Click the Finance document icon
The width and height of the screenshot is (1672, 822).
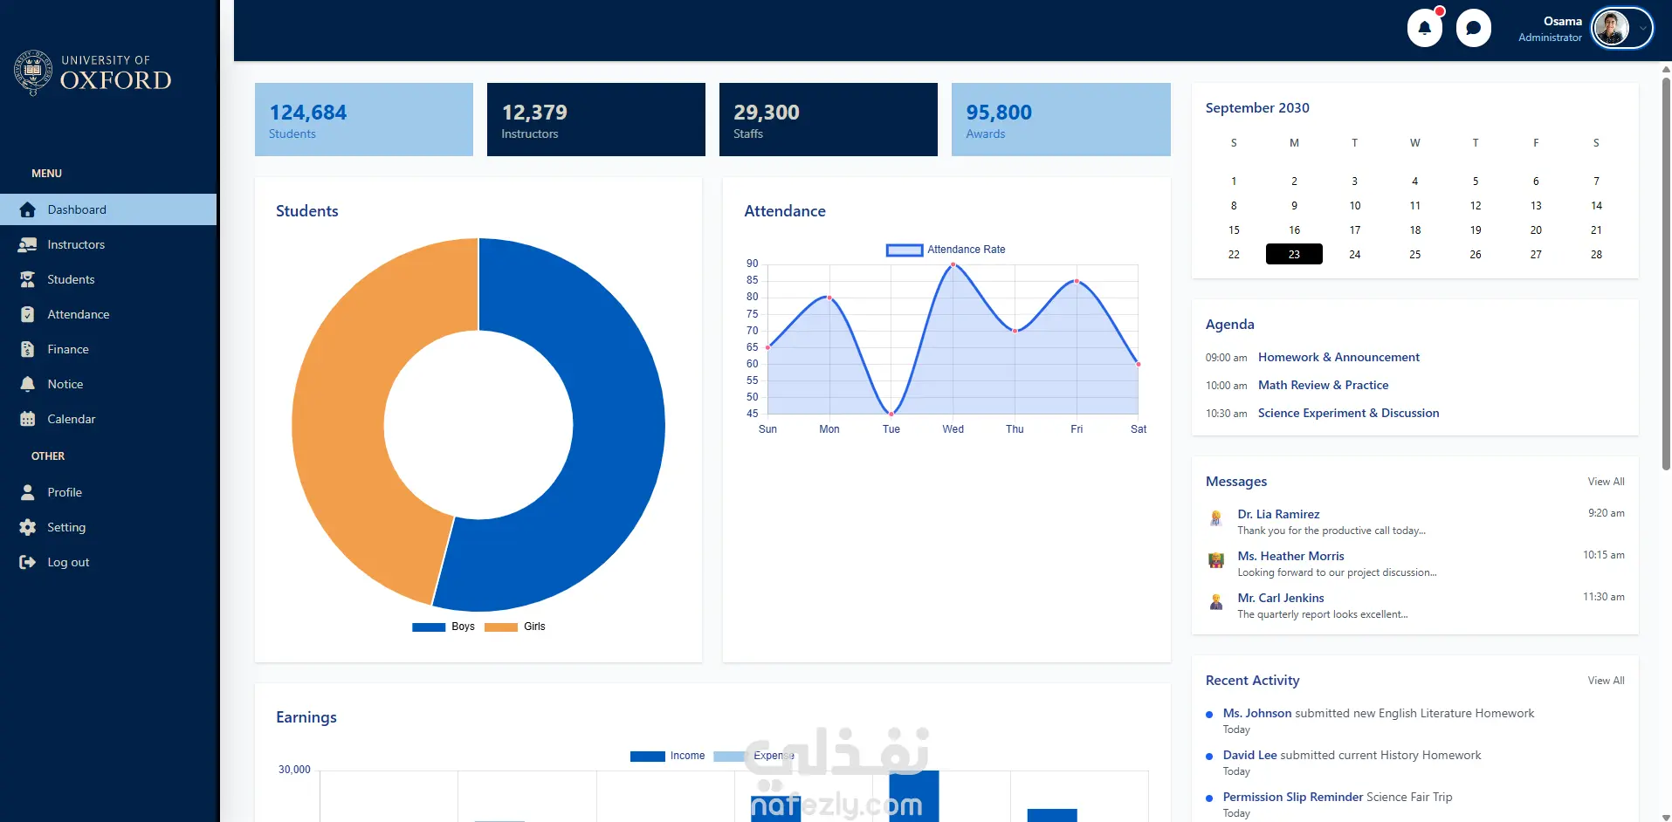(x=27, y=349)
